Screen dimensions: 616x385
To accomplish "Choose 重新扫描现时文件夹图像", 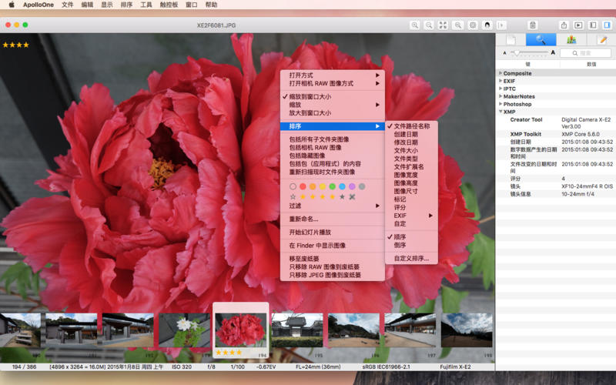I will point(333,172).
